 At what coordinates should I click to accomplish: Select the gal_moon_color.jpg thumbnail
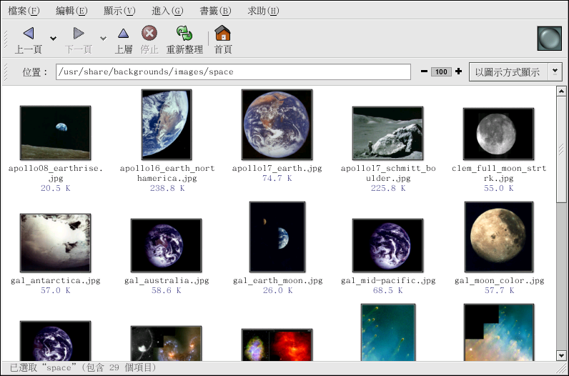click(499, 237)
